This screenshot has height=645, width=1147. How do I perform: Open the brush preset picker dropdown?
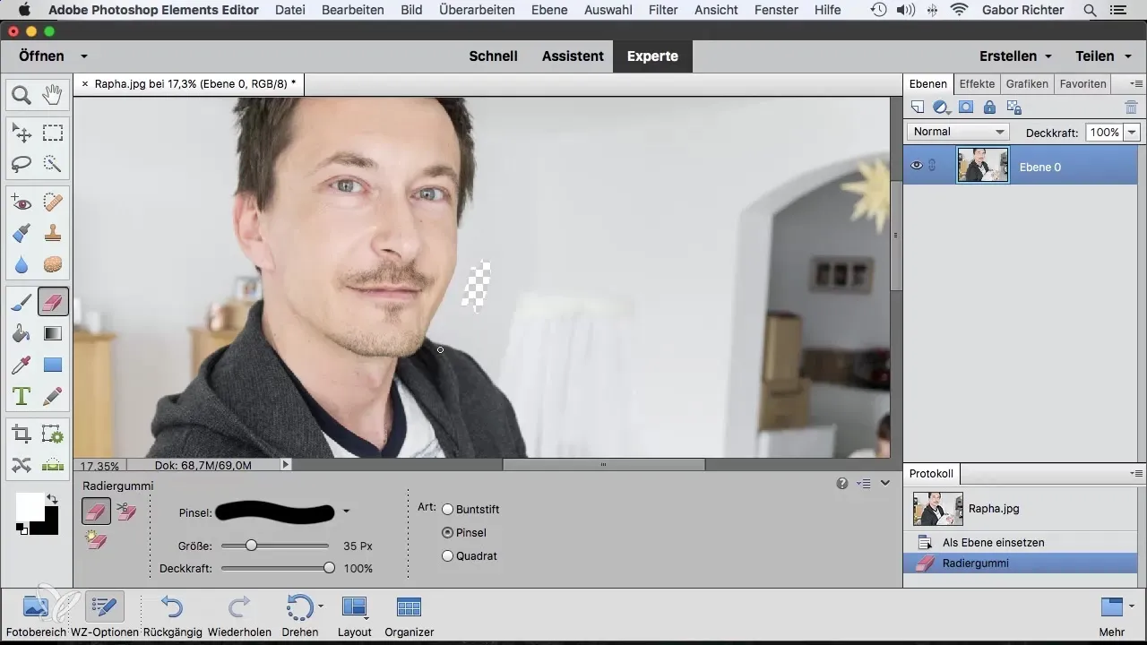point(346,512)
